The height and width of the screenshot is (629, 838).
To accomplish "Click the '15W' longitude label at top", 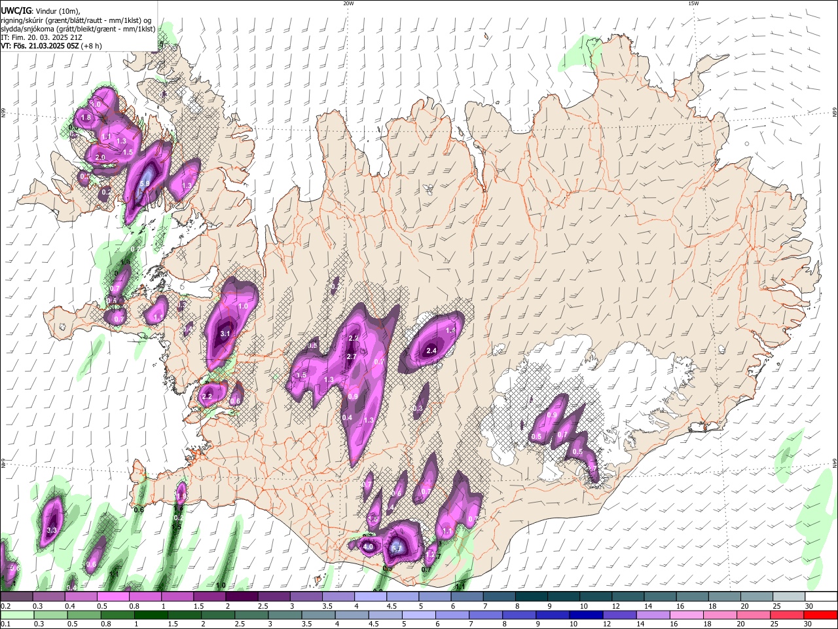I will pos(693,3).
